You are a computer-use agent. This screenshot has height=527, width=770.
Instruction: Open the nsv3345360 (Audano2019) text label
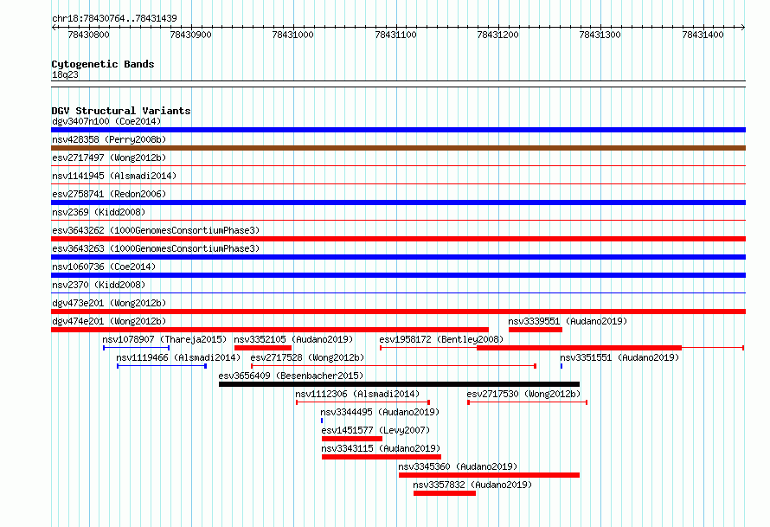(458, 466)
